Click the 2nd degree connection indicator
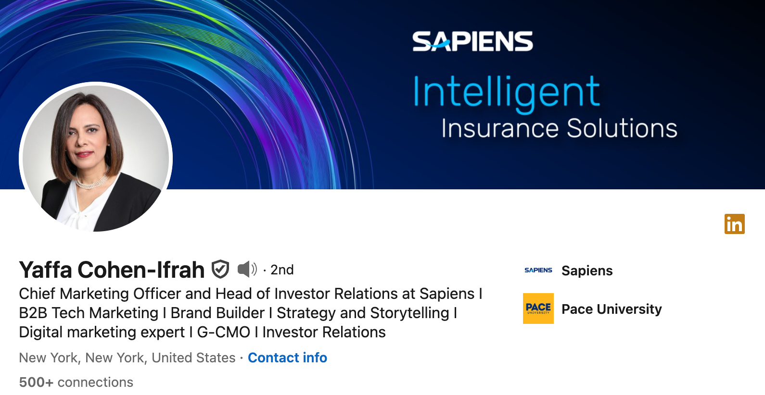Screen dimensions: 765x395 280,270
